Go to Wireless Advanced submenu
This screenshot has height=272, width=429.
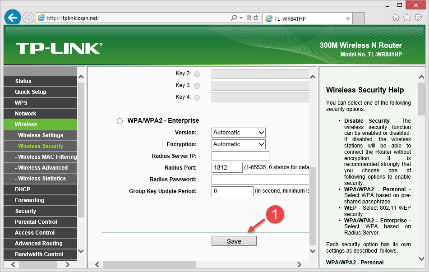coord(41,168)
